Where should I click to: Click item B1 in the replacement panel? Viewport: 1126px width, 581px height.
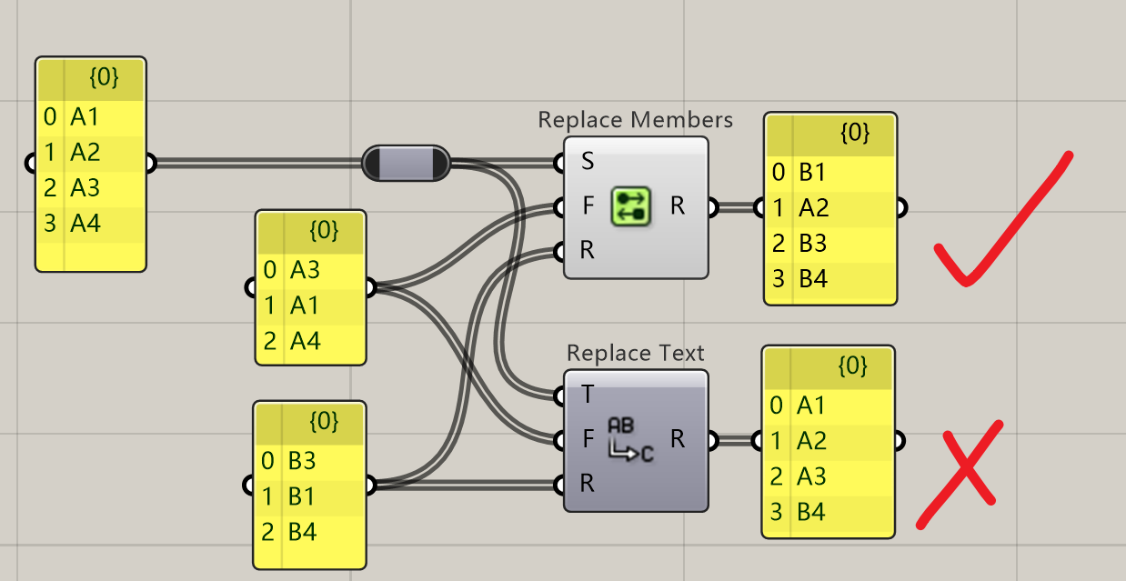point(303,496)
